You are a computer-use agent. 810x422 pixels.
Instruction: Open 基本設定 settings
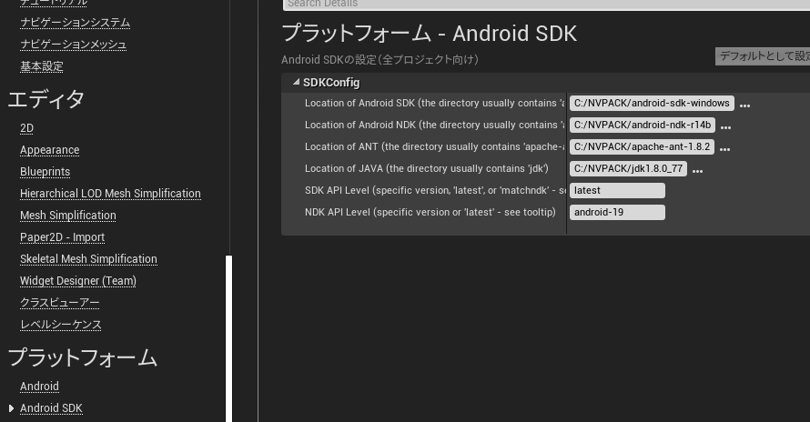click(x=41, y=66)
